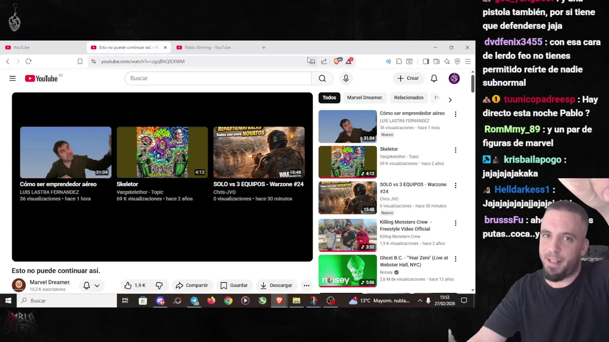The width and height of the screenshot is (609, 342).
Task: Open the Brave Wallet icon
Action: (436, 61)
